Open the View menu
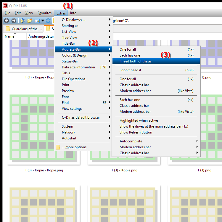Screen dimensions: 222x222 tap(29, 13)
